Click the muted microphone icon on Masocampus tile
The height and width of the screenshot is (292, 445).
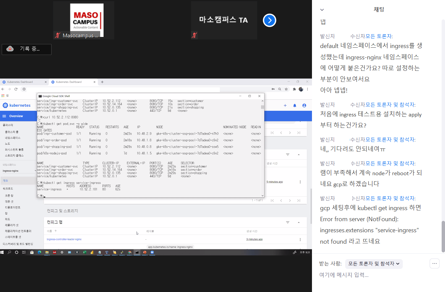pos(58,35)
